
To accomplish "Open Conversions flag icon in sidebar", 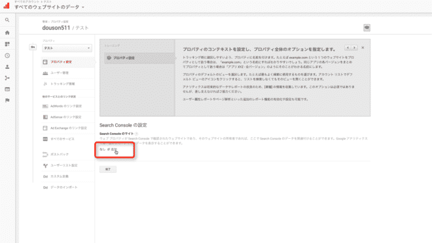I will tap(7, 100).
